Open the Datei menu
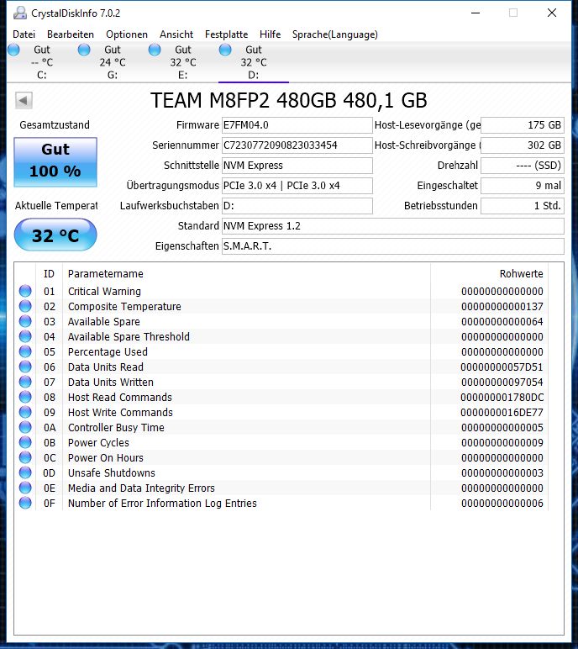 tap(24, 34)
